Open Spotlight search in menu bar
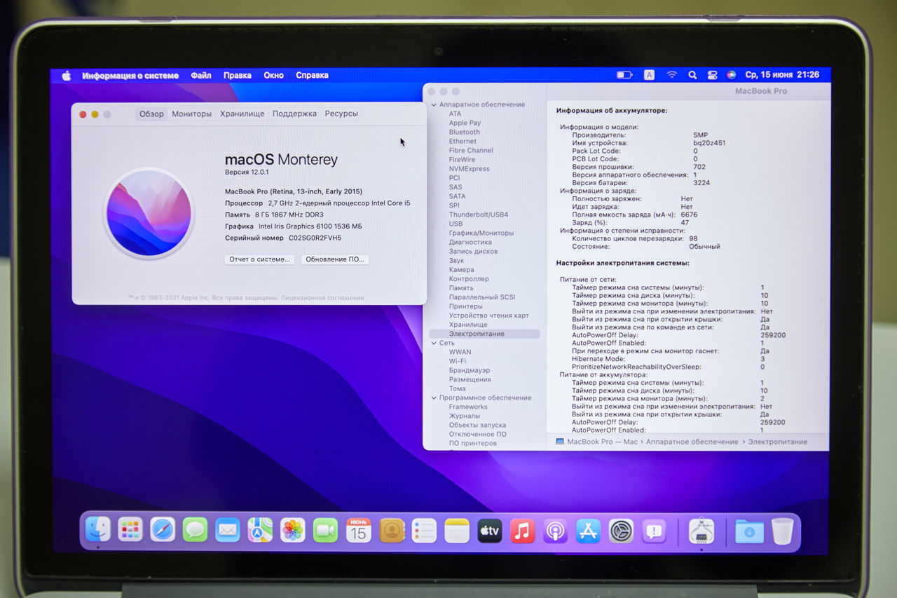 pos(692,74)
